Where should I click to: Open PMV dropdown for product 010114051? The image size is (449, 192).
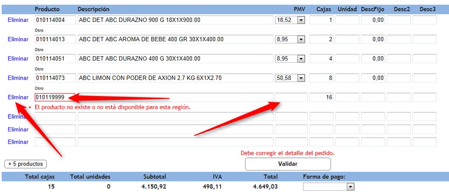click(301, 59)
